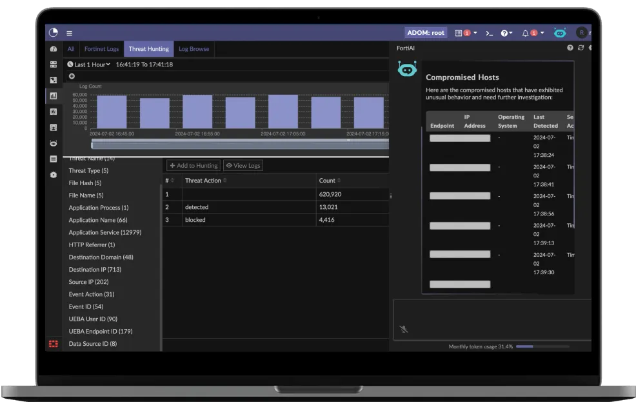
Task: Select the Data Source ID (8) field
Action: 93,344
